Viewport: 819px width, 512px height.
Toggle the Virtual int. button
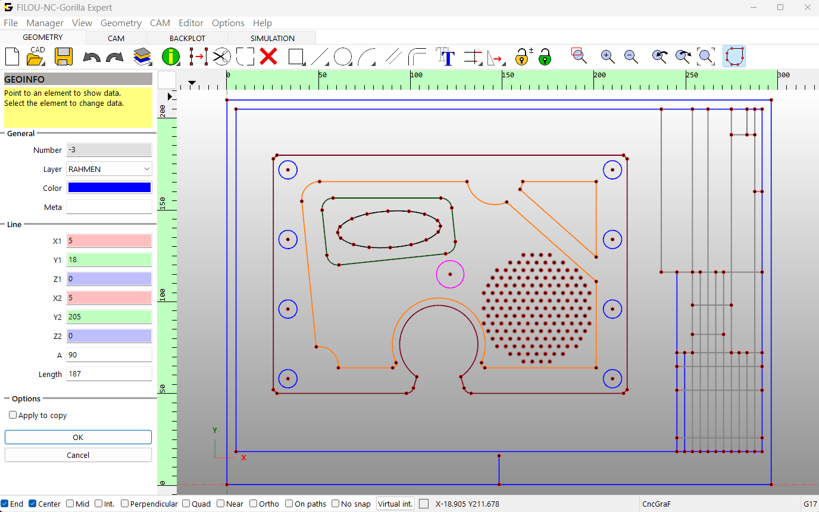395,504
